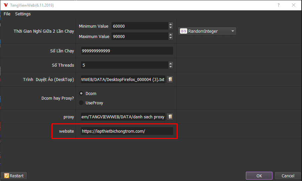The width and height of the screenshot is (302, 181).
Task: Open the Settings menu
Action: [23, 14]
